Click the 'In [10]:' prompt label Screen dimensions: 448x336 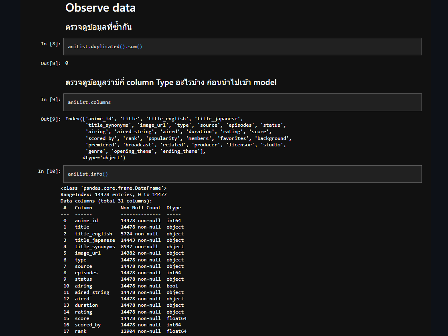(49, 171)
